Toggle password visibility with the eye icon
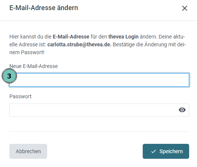This screenshot has width=197, height=167. (182, 110)
